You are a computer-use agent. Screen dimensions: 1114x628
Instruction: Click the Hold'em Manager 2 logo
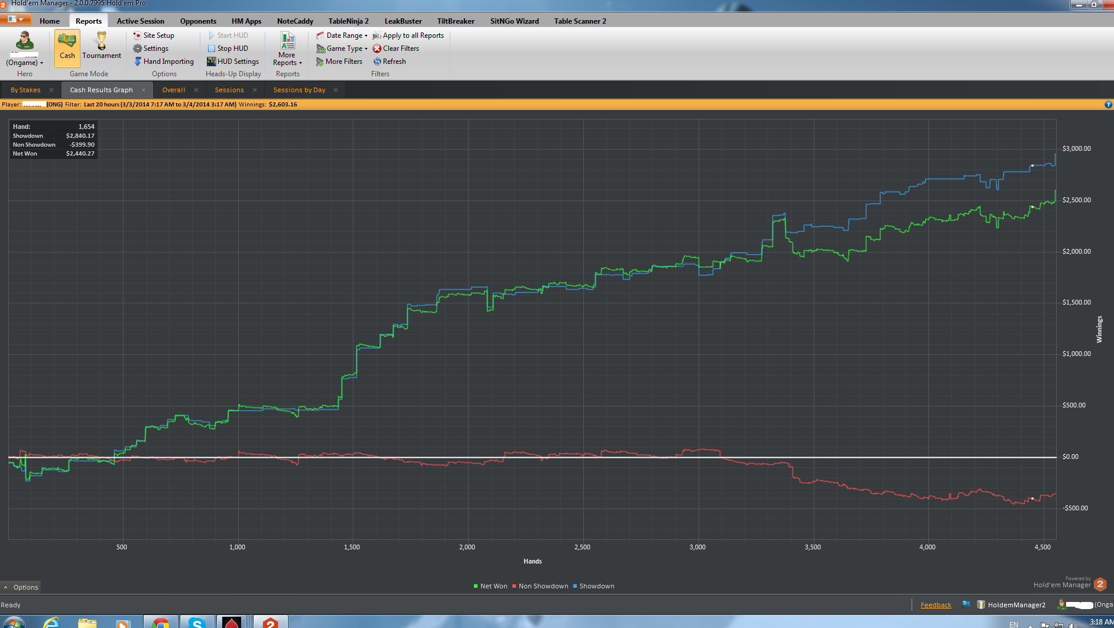coord(1100,584)
